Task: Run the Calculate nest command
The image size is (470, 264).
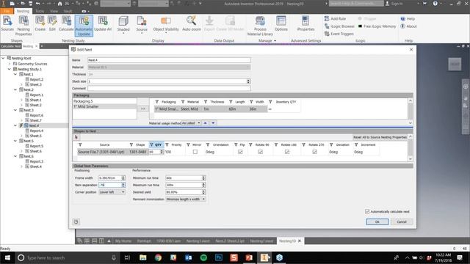Action: (x=66, y=23)
